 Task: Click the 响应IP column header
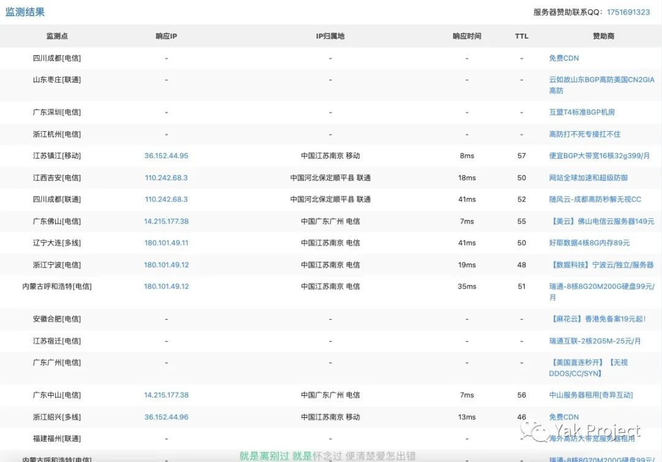tap(166, 36)
